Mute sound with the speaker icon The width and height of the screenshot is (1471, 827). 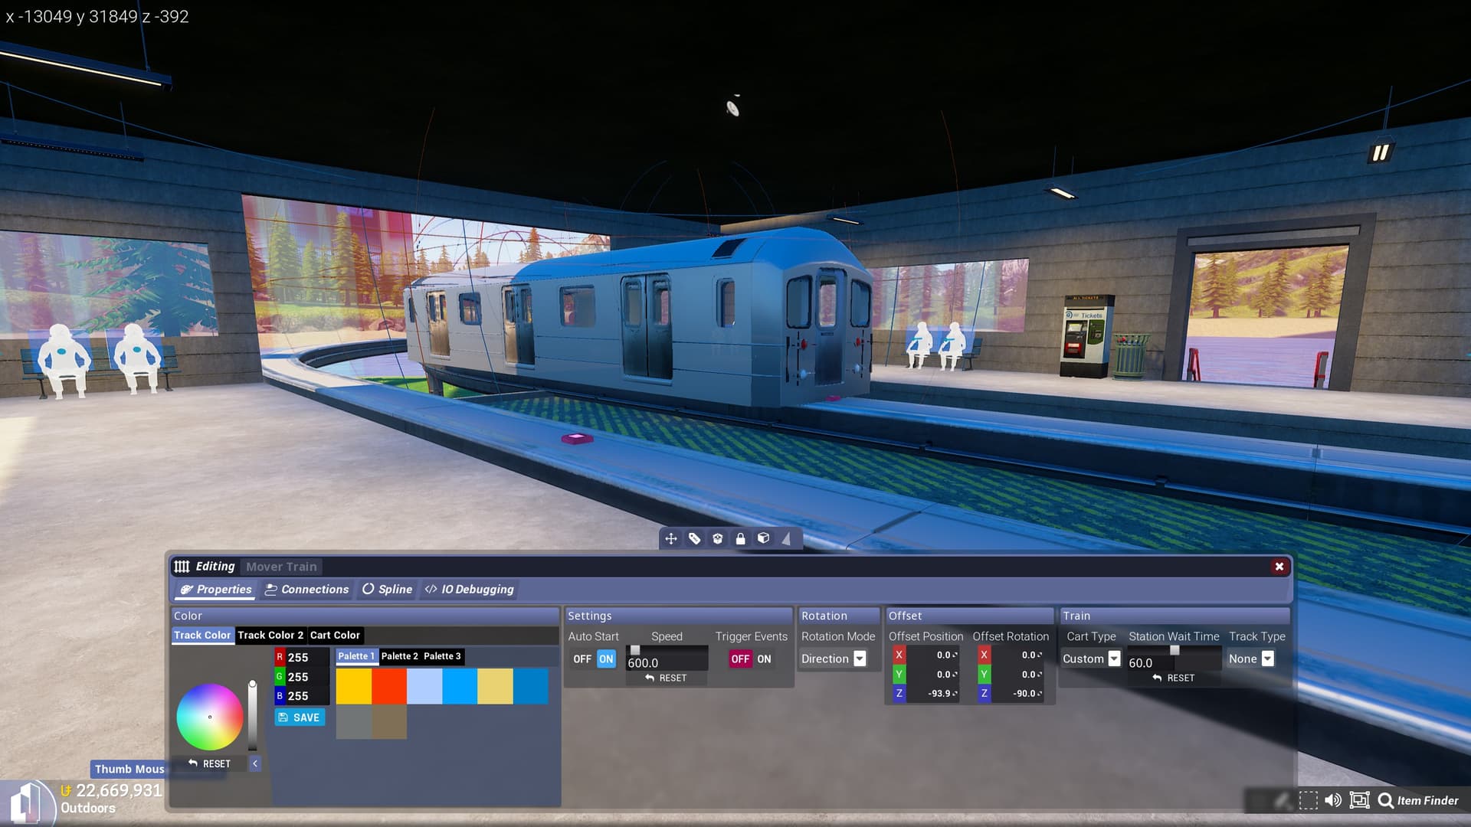[1333, 800]
